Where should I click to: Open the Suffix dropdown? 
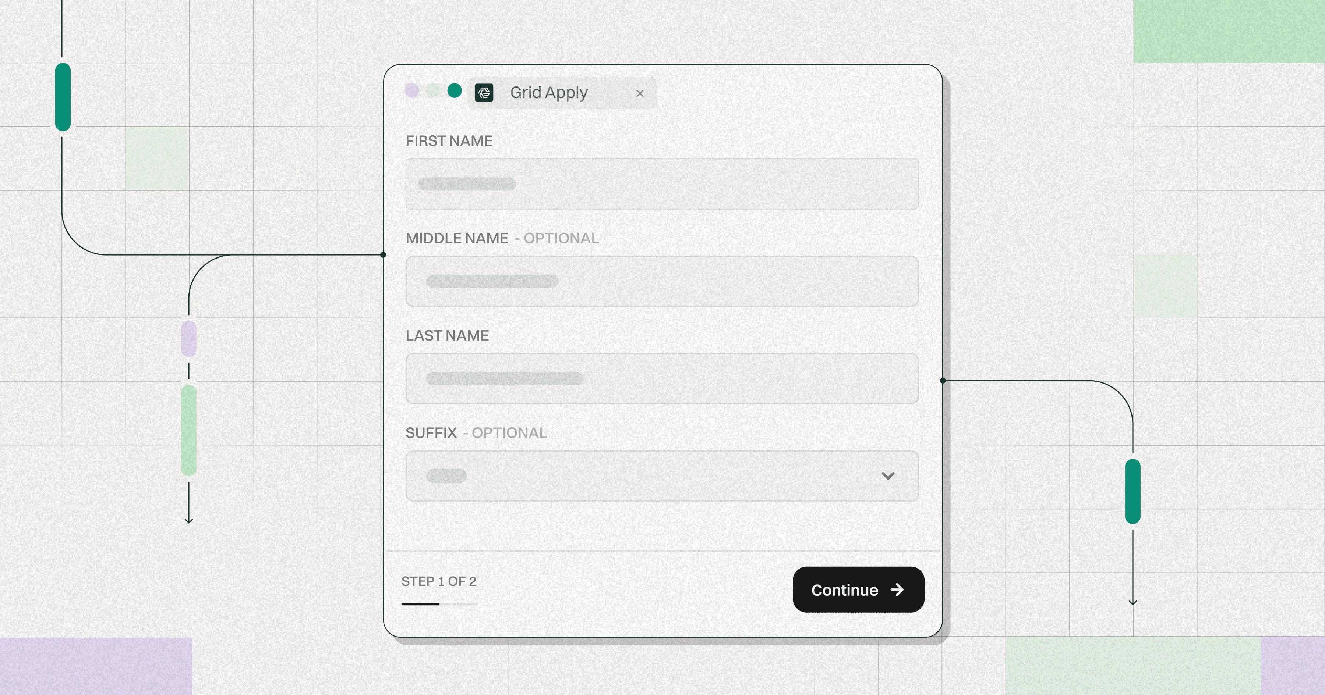[x=661, y=476]
